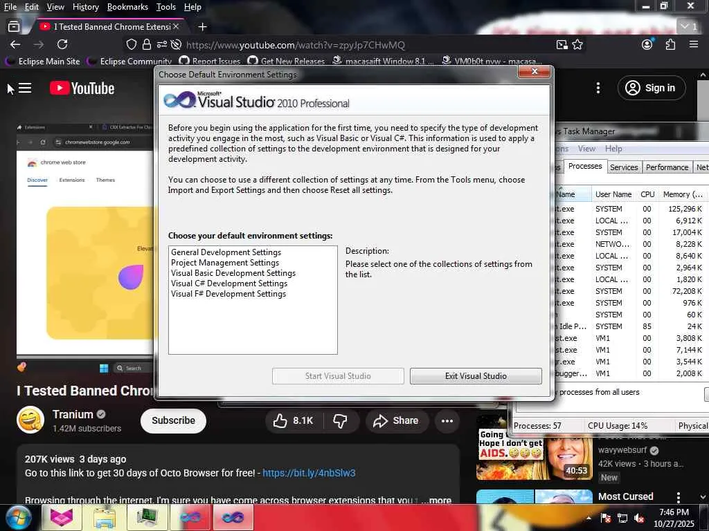709x531 pixels.
Task: Open the History menu
Action: 85,7
